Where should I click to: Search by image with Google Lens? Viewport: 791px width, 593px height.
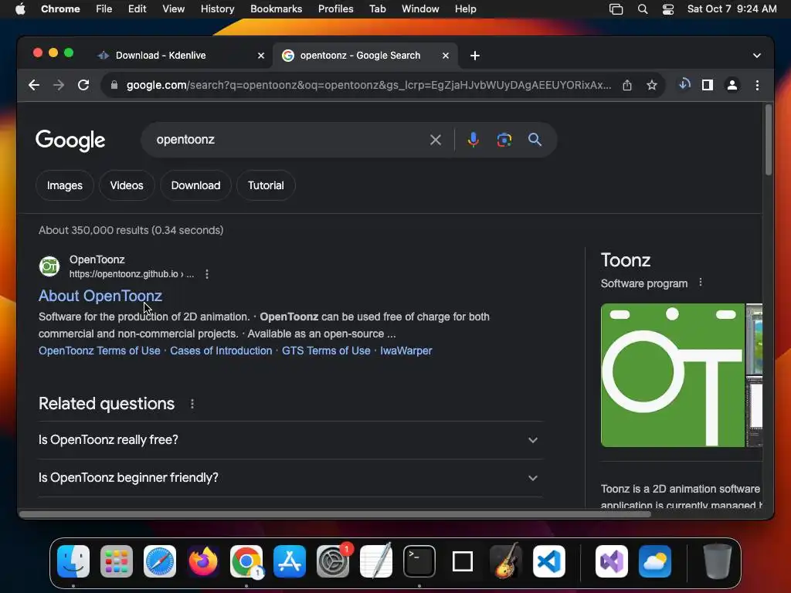[x=504, y=140]
